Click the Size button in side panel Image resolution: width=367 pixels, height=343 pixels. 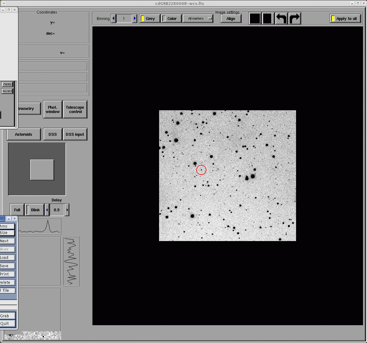(x=7, y=233)
